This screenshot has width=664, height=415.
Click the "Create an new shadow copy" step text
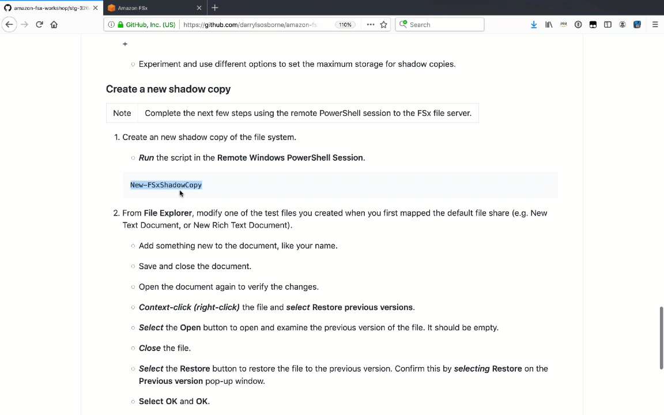(x=209, y=137)
